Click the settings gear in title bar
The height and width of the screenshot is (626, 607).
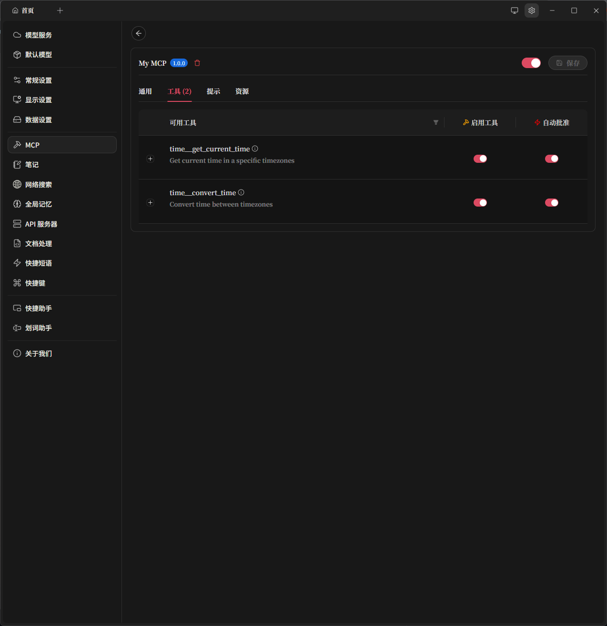532,10
